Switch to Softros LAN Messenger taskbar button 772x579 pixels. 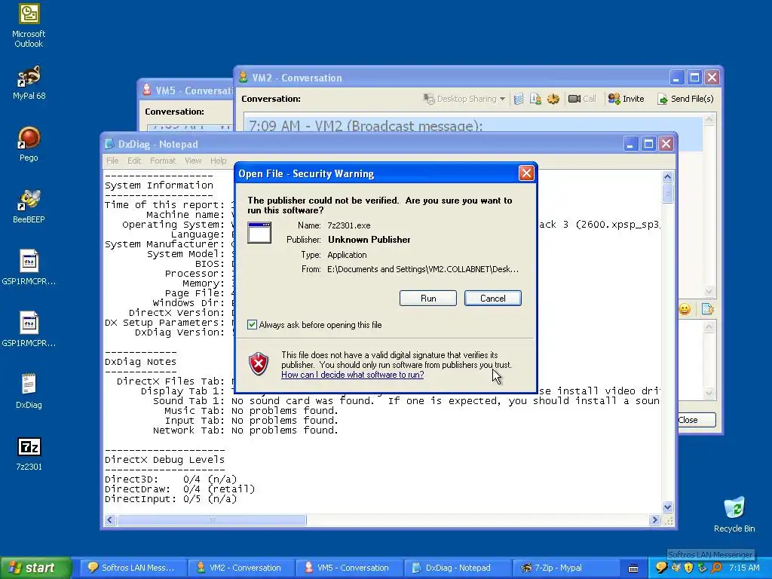133,568
